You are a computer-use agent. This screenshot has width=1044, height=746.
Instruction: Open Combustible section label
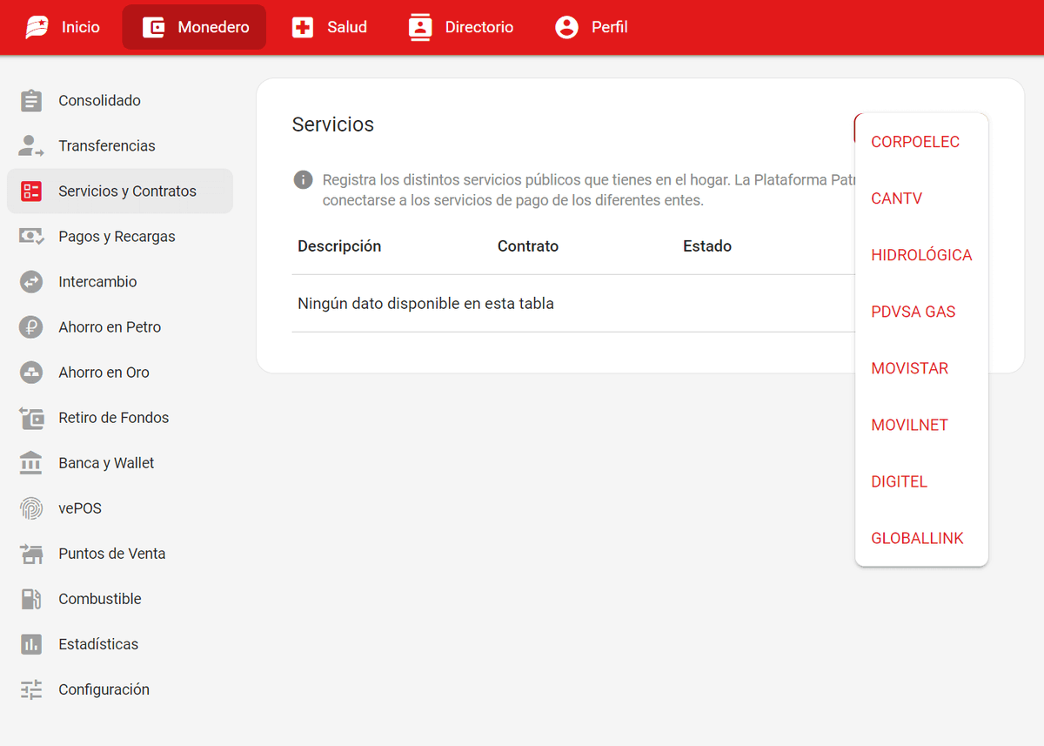coord(100,599)
